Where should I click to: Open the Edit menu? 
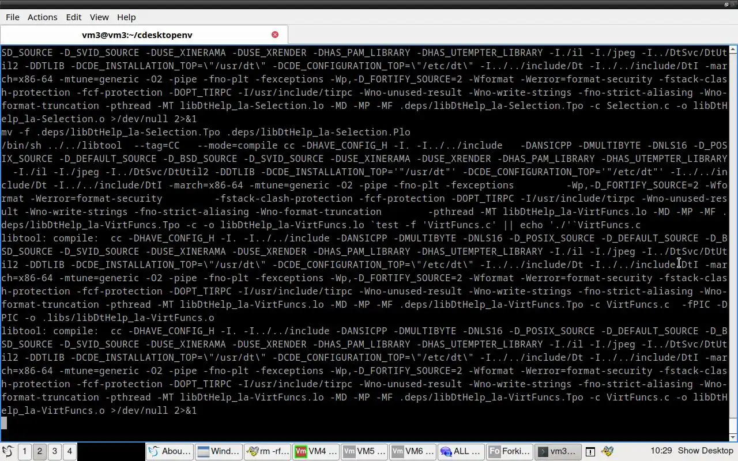click(x=73, y=17)
